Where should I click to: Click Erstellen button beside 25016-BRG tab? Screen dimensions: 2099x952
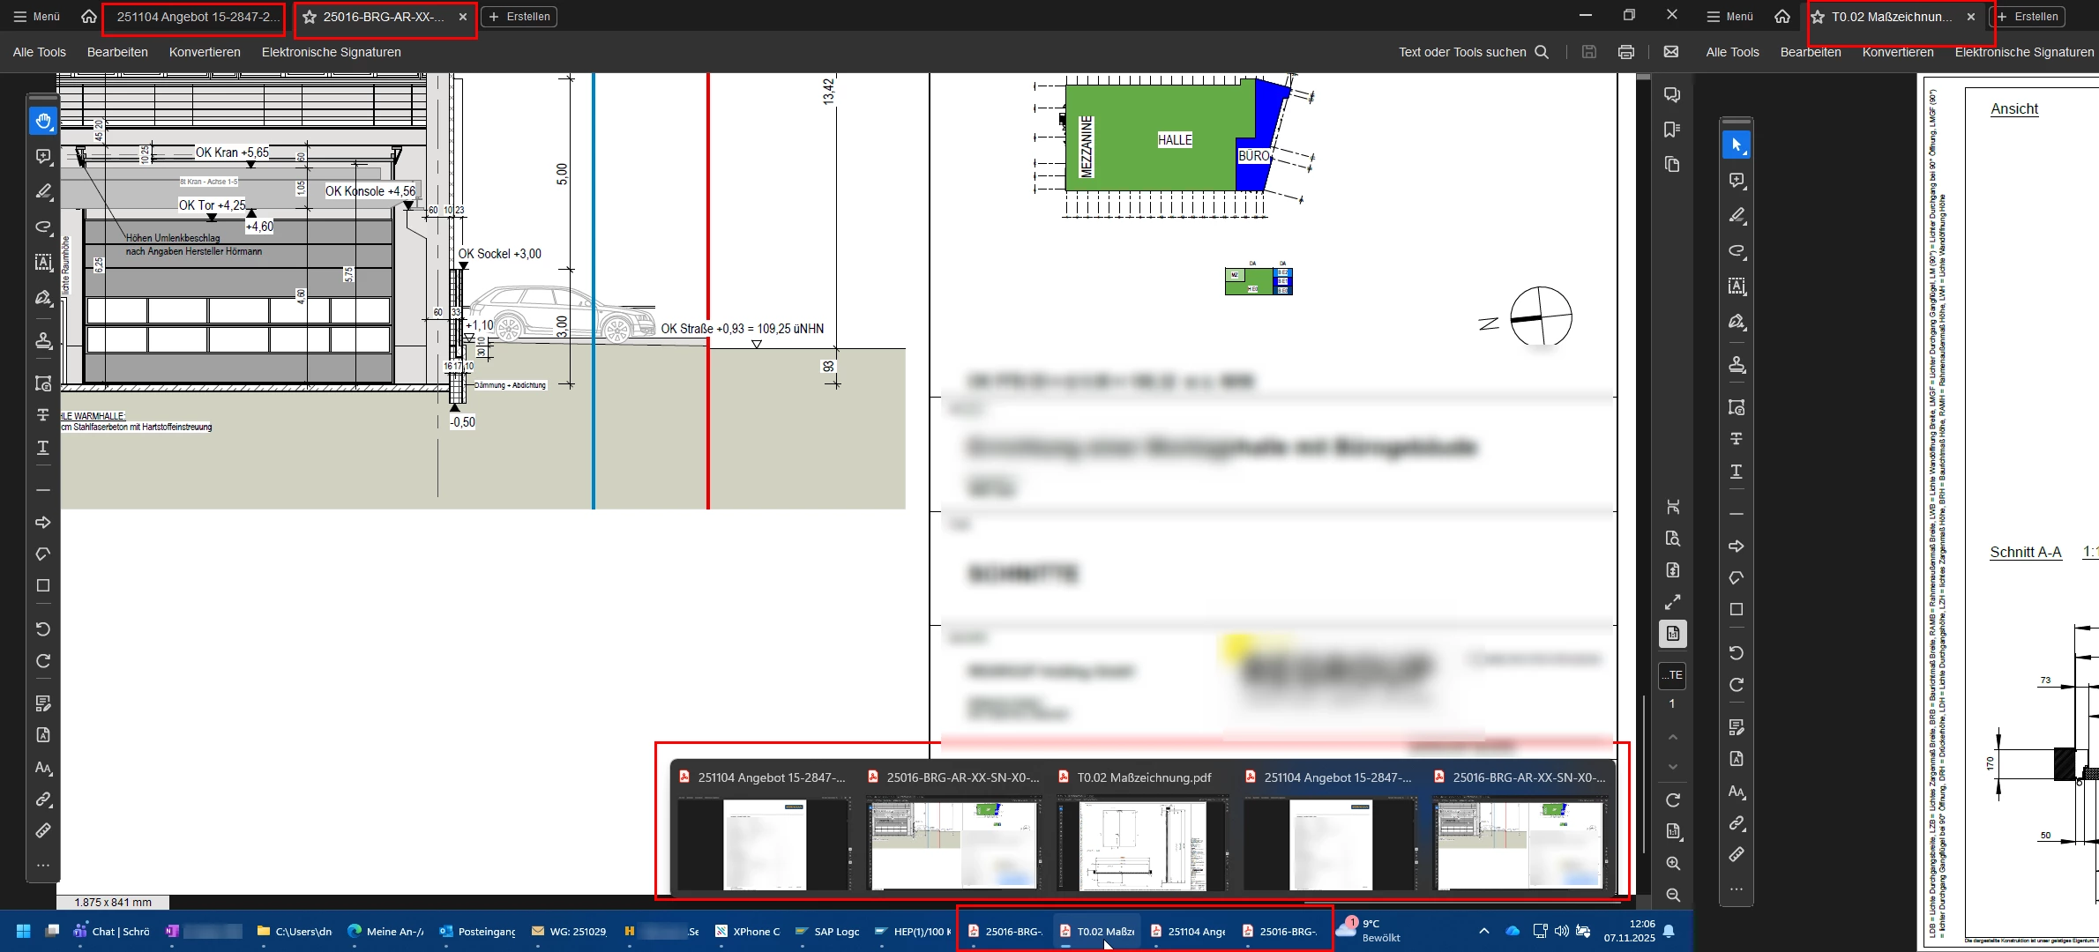point(521,17)
